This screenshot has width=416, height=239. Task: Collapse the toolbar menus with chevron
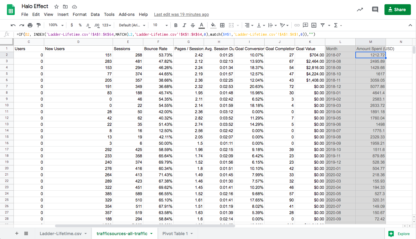click(410, 25)
